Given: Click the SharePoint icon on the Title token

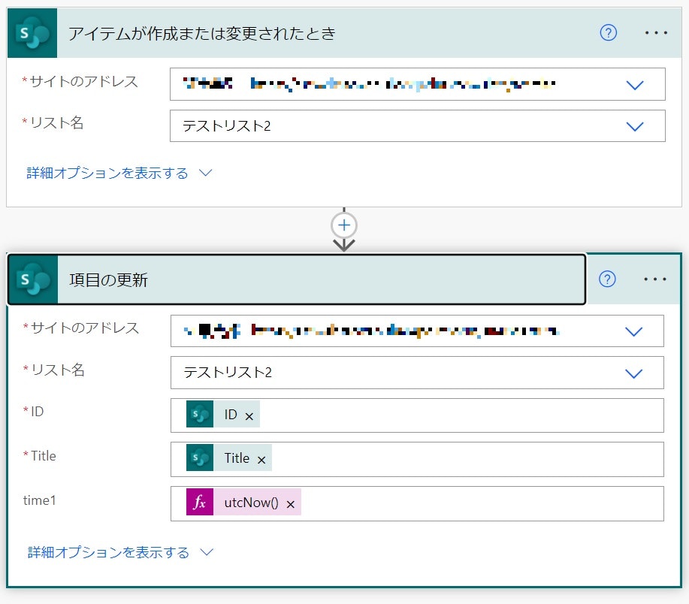Looking at the screenshot, I should click(200, 458).
